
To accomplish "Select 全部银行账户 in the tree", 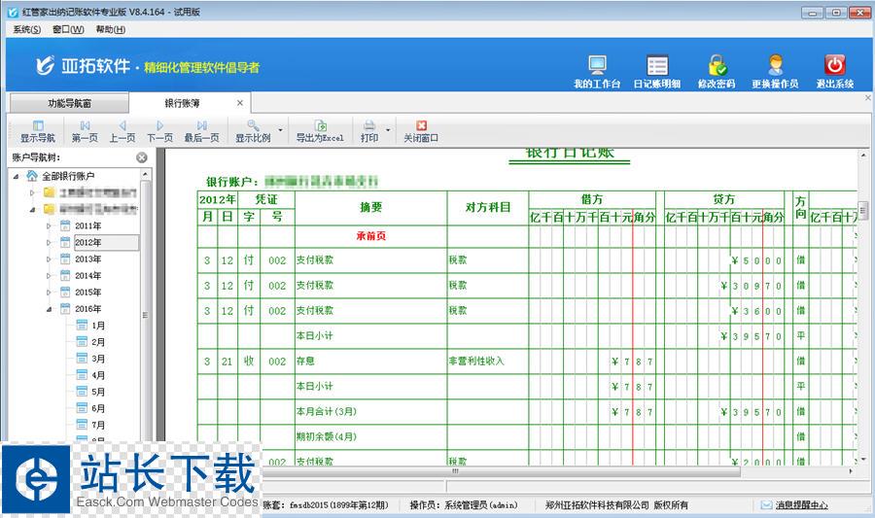I will [68, 176].
